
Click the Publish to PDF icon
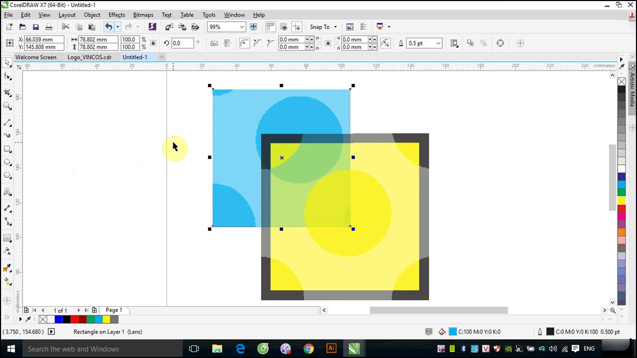point(195,27)
